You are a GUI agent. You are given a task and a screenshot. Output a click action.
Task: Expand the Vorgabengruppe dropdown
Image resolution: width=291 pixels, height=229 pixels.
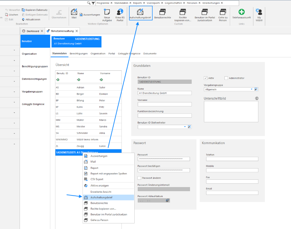(252, 89)
